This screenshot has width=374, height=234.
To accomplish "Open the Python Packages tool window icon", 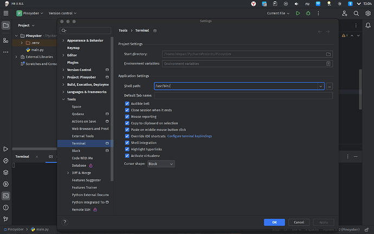I will point(6,161).
